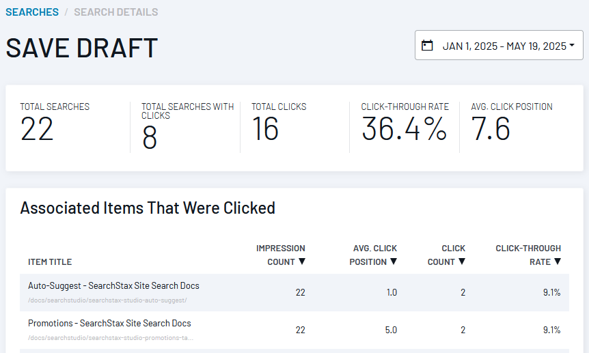Click Associated Items That Were Clicked heading
This screenshot has width=589, height=353.
[x=148, y=208]
